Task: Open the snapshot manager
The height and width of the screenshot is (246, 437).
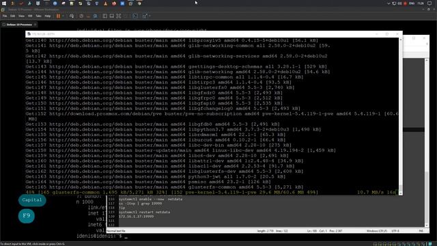Action: pos(96,16)
